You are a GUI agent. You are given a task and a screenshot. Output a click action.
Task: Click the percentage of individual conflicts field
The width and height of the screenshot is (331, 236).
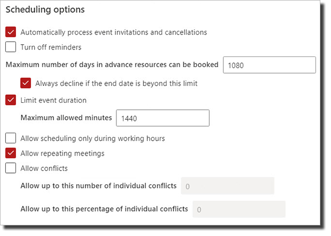(239, 209)
